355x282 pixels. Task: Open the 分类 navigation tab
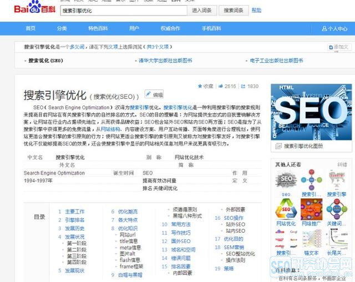click(x=62, y=28)
